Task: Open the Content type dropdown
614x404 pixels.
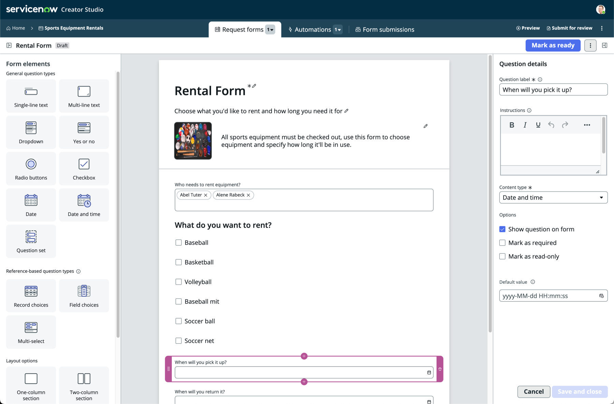Action: (x=553, y=198)
